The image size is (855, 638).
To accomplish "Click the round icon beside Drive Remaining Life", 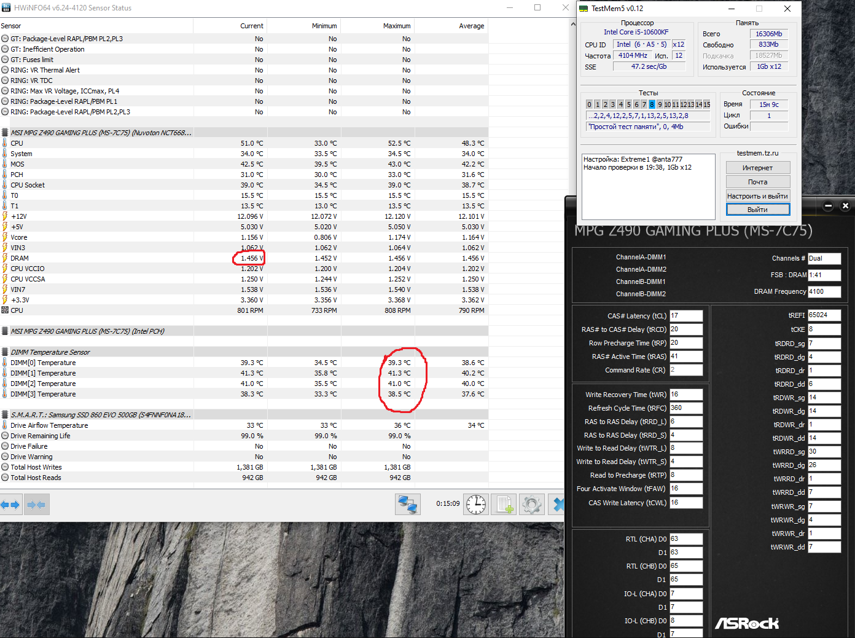I will (x=5, y=436).
